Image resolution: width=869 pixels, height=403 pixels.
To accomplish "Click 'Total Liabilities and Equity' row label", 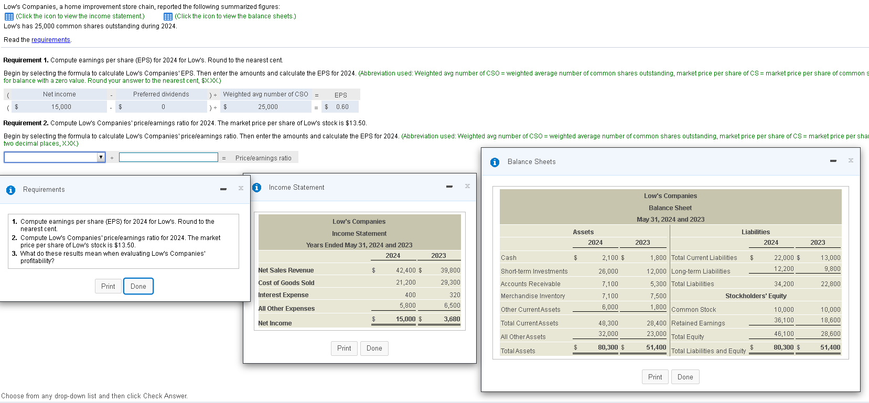I will (x=709, y=351).
